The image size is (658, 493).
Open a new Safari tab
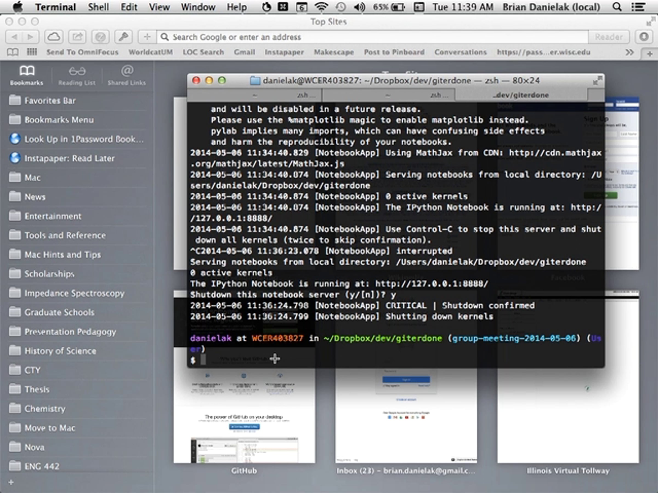pos(650,53)
